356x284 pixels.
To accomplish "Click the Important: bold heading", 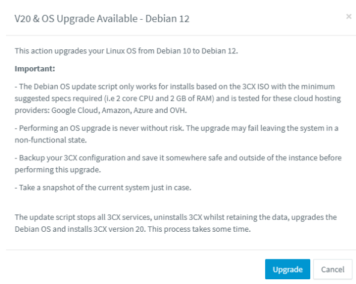I will point(35,68).
